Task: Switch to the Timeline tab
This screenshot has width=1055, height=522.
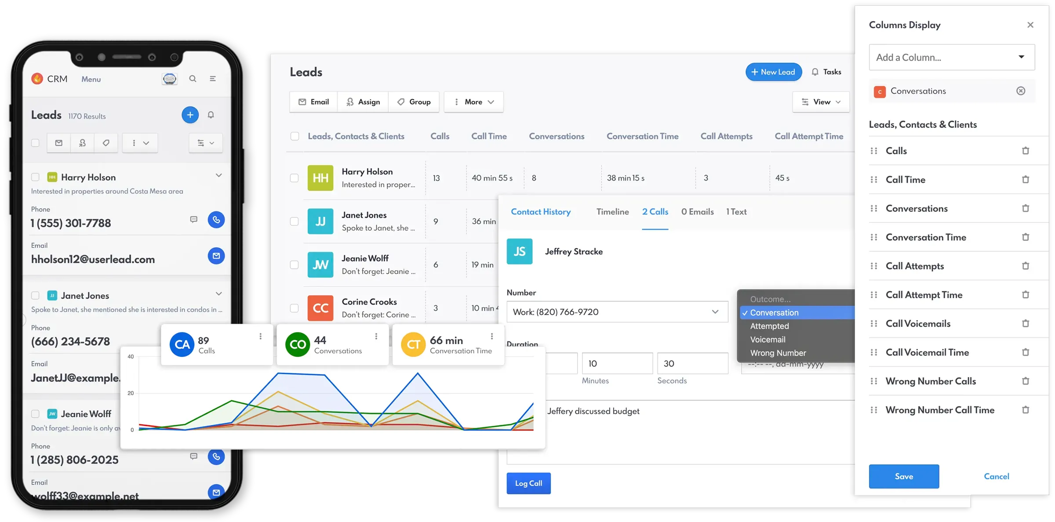Action: pyautogui.click(x=612, y=212)
